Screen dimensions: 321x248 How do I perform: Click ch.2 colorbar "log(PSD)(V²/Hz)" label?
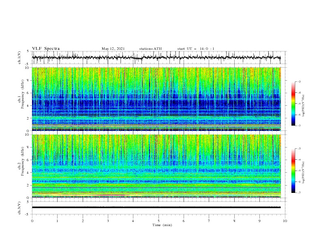(x=304, y=172)
